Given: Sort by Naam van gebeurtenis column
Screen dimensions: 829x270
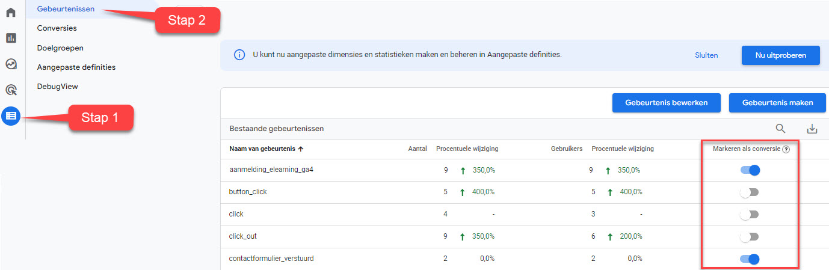Looking at the screenshot, I should pos(266,149).
